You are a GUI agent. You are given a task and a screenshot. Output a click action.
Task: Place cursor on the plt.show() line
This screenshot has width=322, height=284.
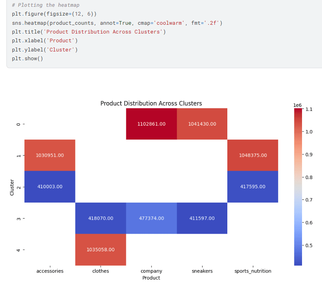(27, 59)
